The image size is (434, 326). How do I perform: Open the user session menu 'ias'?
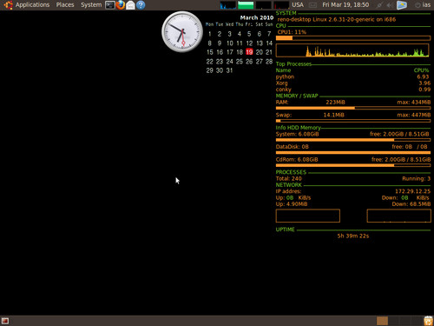tap(423, 5)
